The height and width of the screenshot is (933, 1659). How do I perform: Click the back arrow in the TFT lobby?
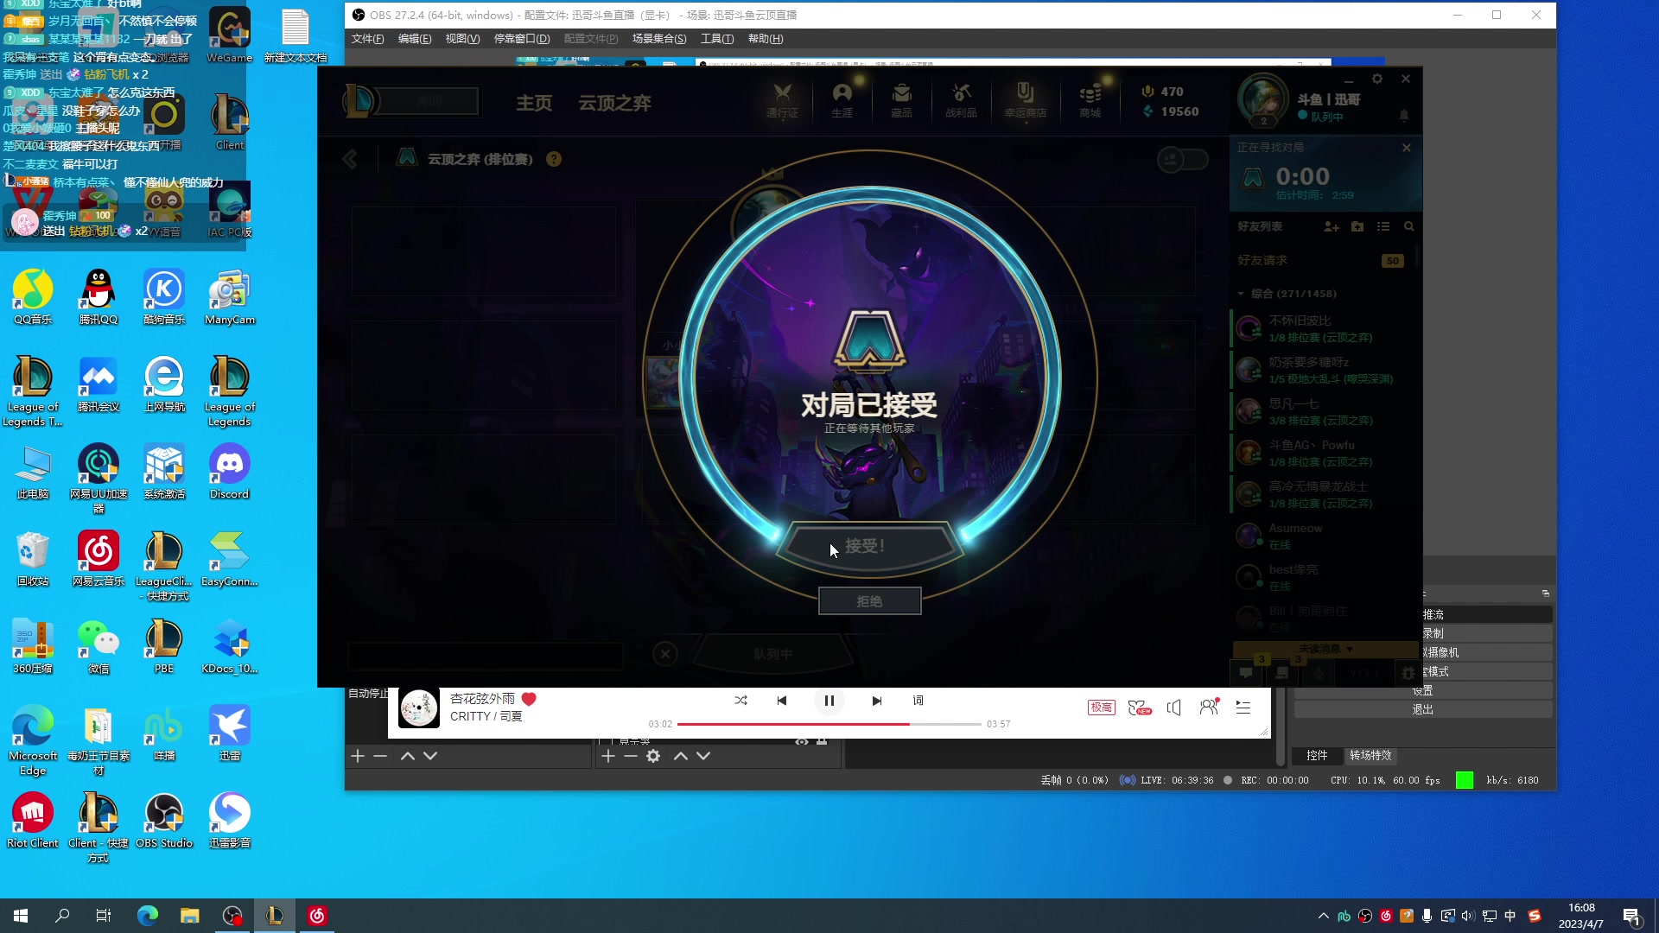tap(350, 159)
